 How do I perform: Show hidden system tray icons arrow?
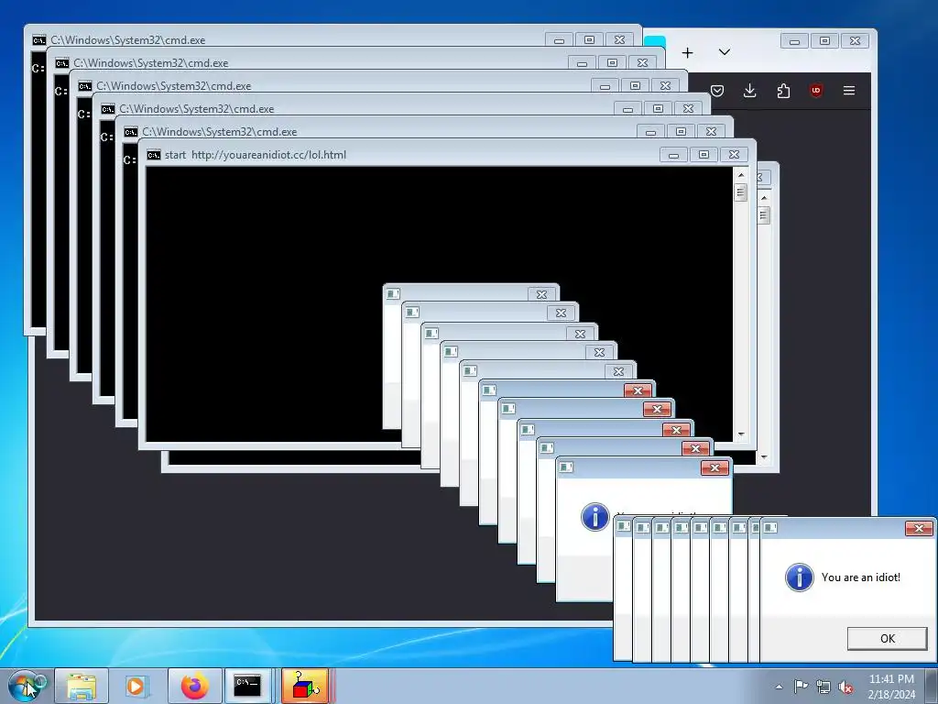[x=779, y=687]
